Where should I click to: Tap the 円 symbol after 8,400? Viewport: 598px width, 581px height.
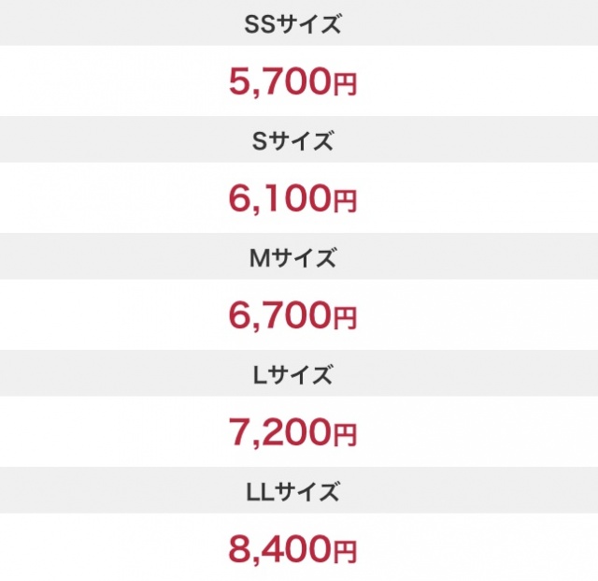[x=344, y=552]
